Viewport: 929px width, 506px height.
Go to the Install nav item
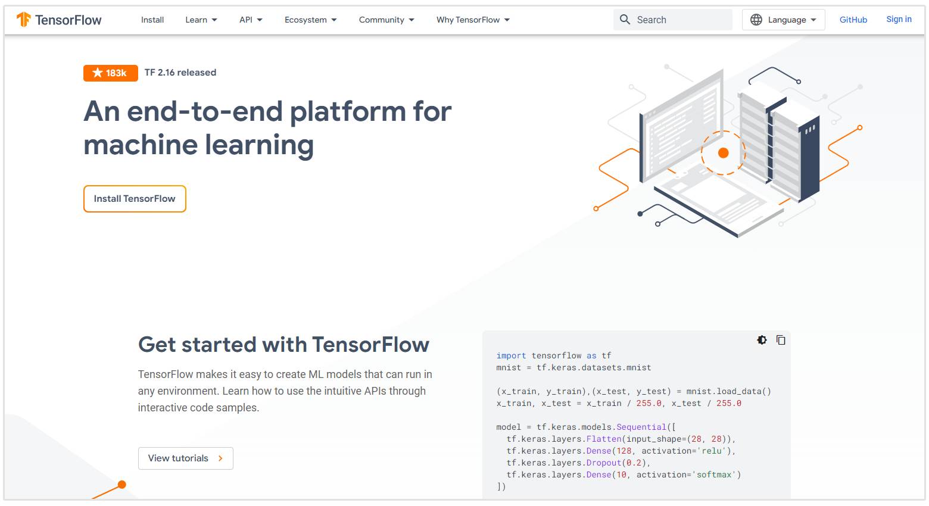[x=152, y=20]
